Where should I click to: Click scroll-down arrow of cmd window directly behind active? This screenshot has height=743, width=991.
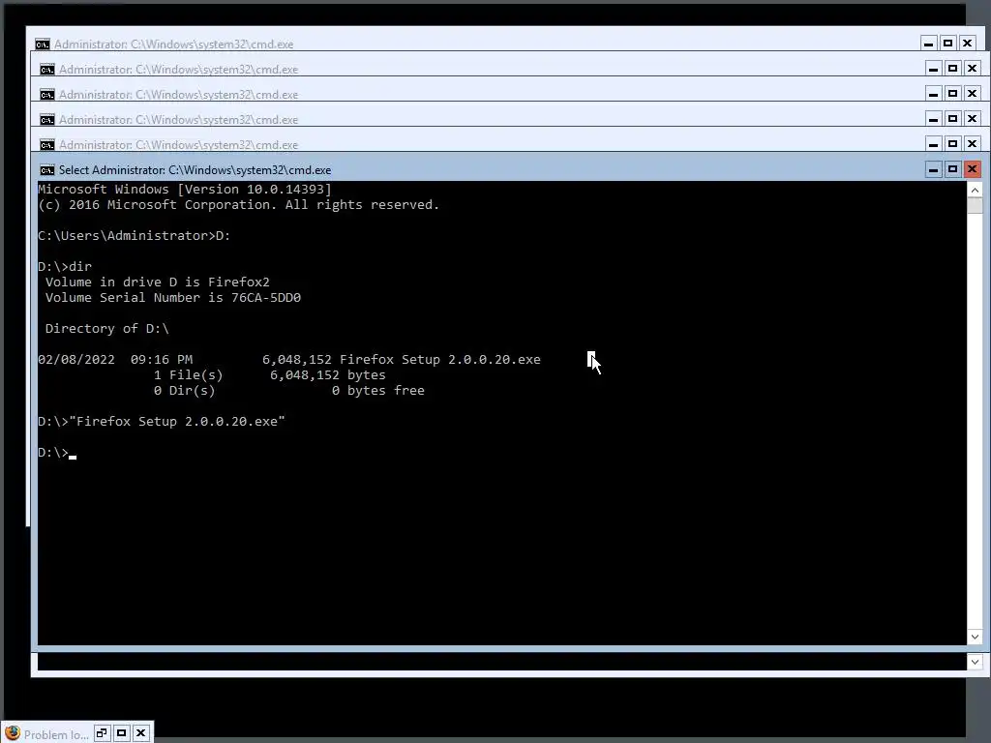(975, 662)
